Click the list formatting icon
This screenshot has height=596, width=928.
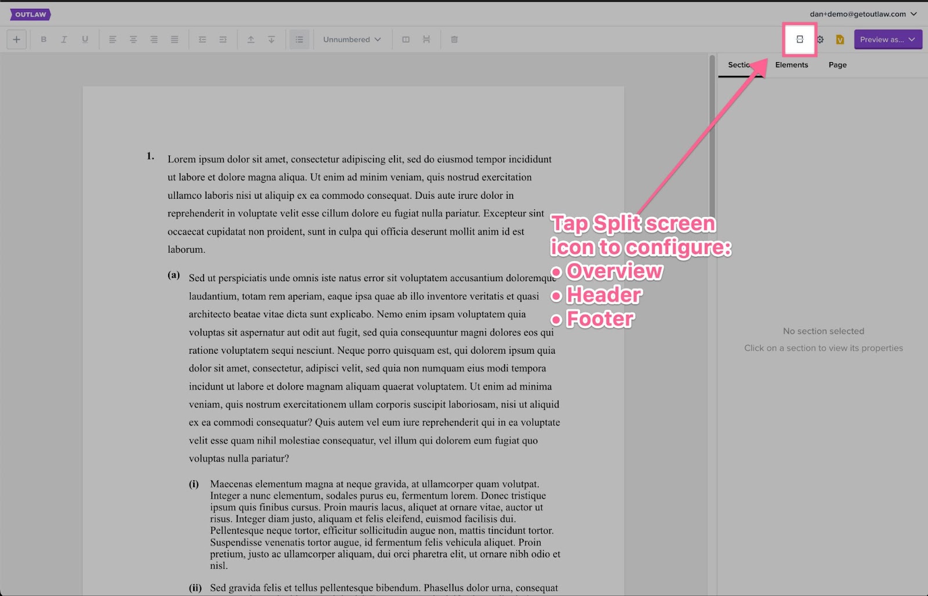point(299,39)
